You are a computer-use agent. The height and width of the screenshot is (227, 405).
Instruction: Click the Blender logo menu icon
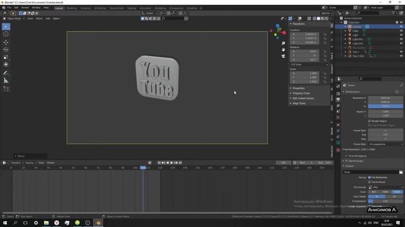coord(4,8)
